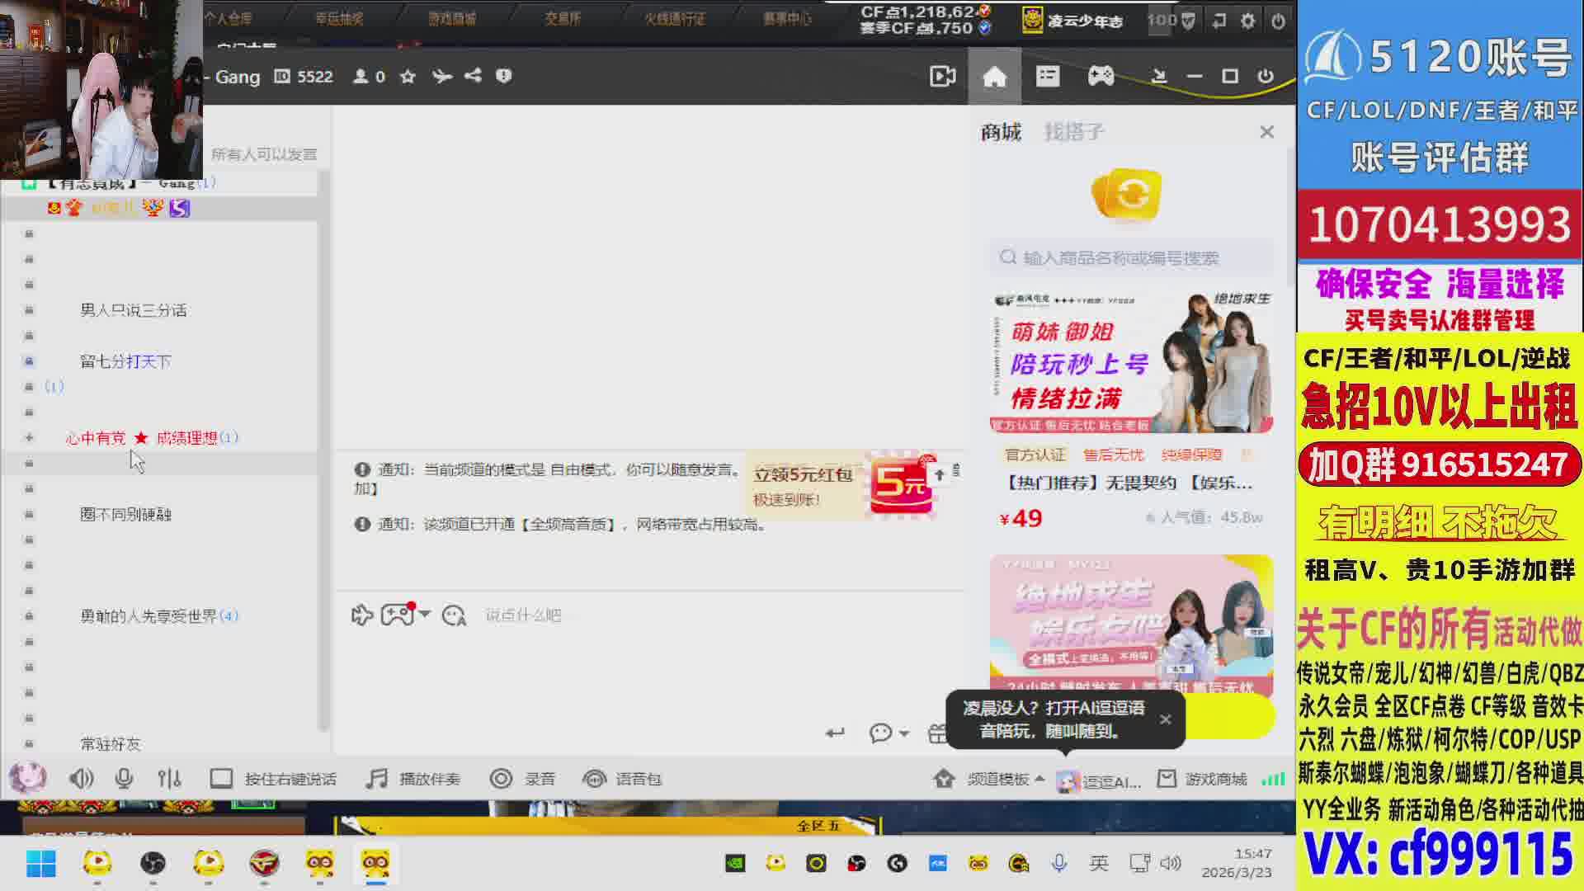Expand the 频道模板 dropdown arrow

pos(1039,779)
